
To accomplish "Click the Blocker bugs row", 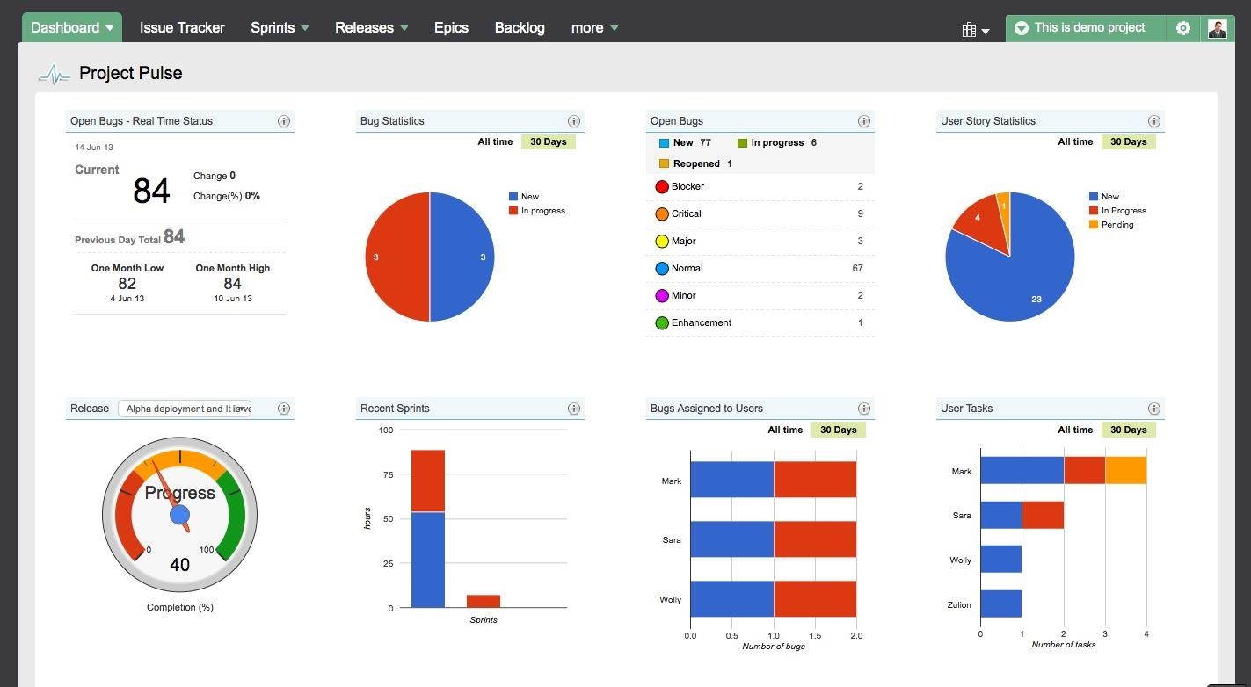I will (760, 186).
